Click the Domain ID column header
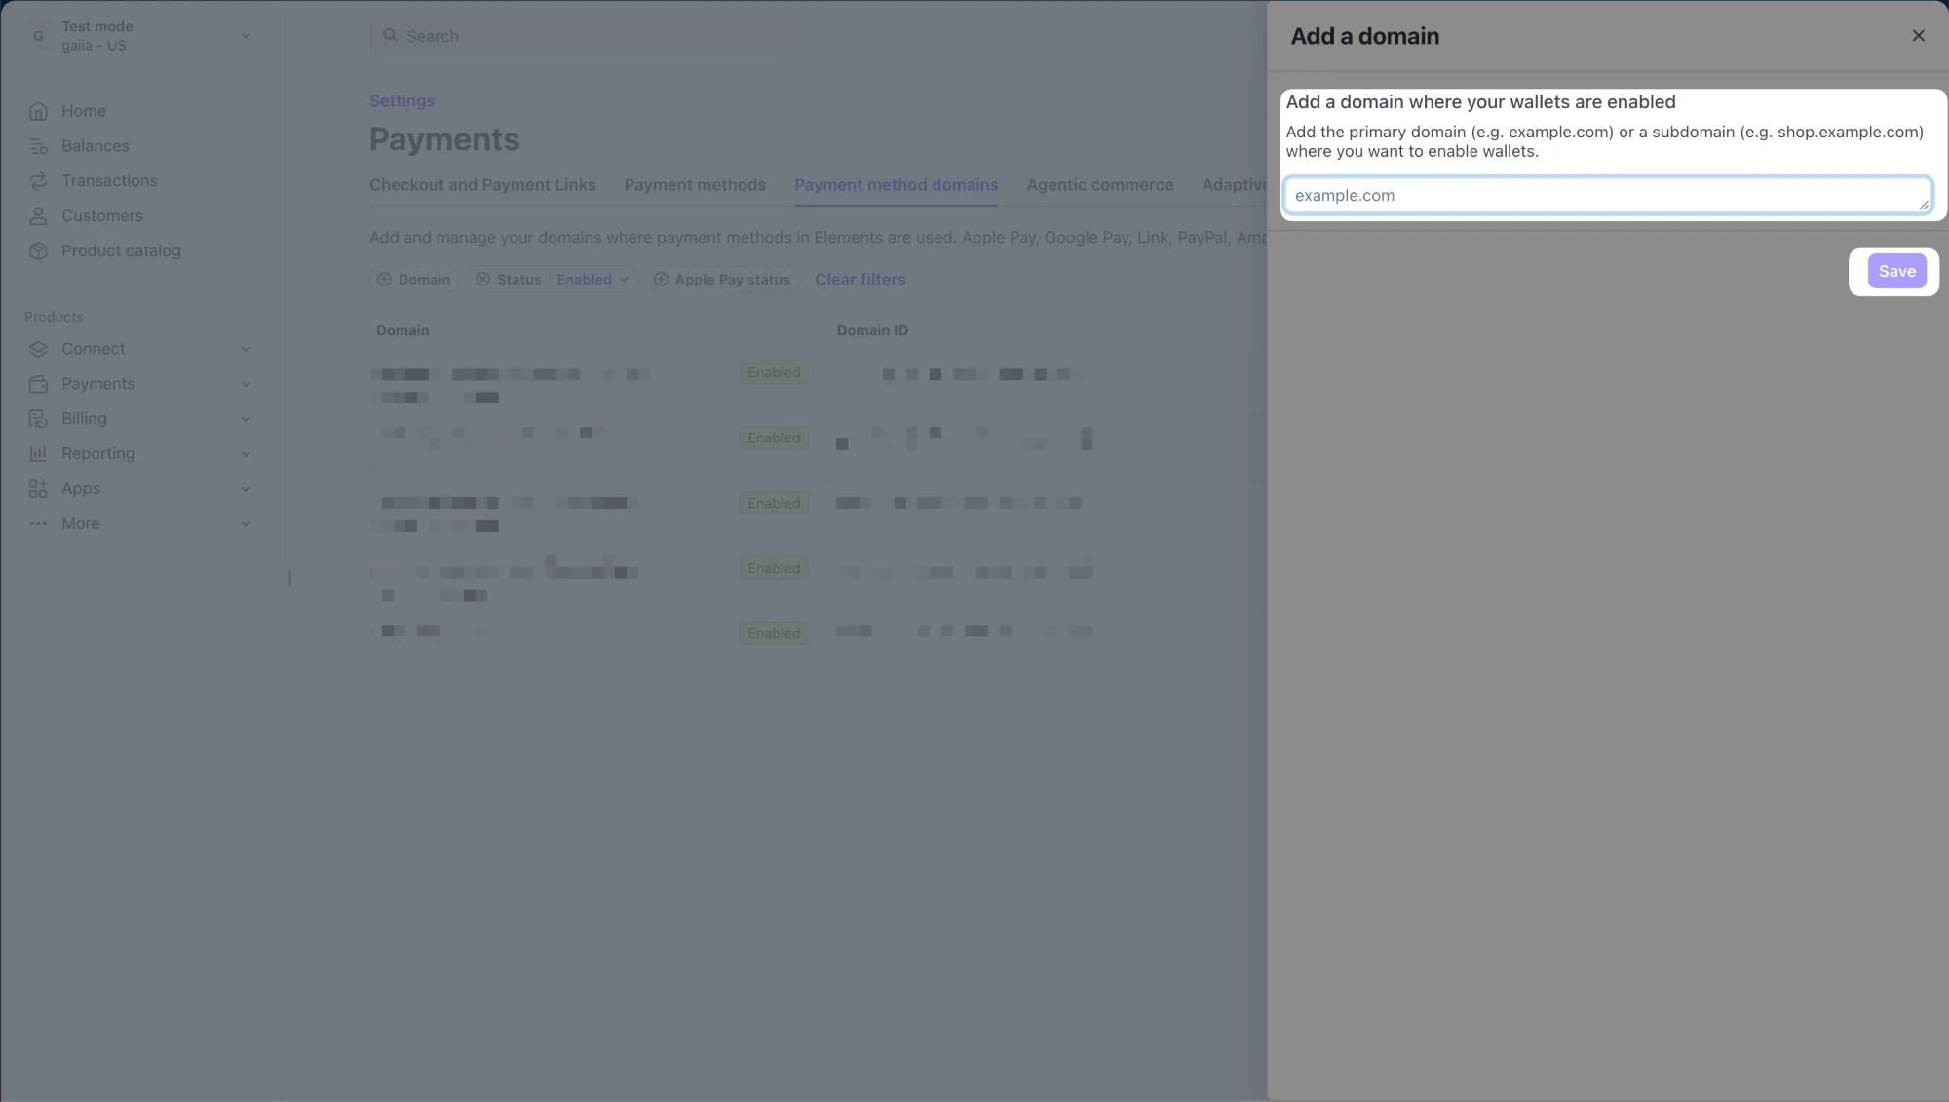1949x1102 pixels. [x=872, y=331]
